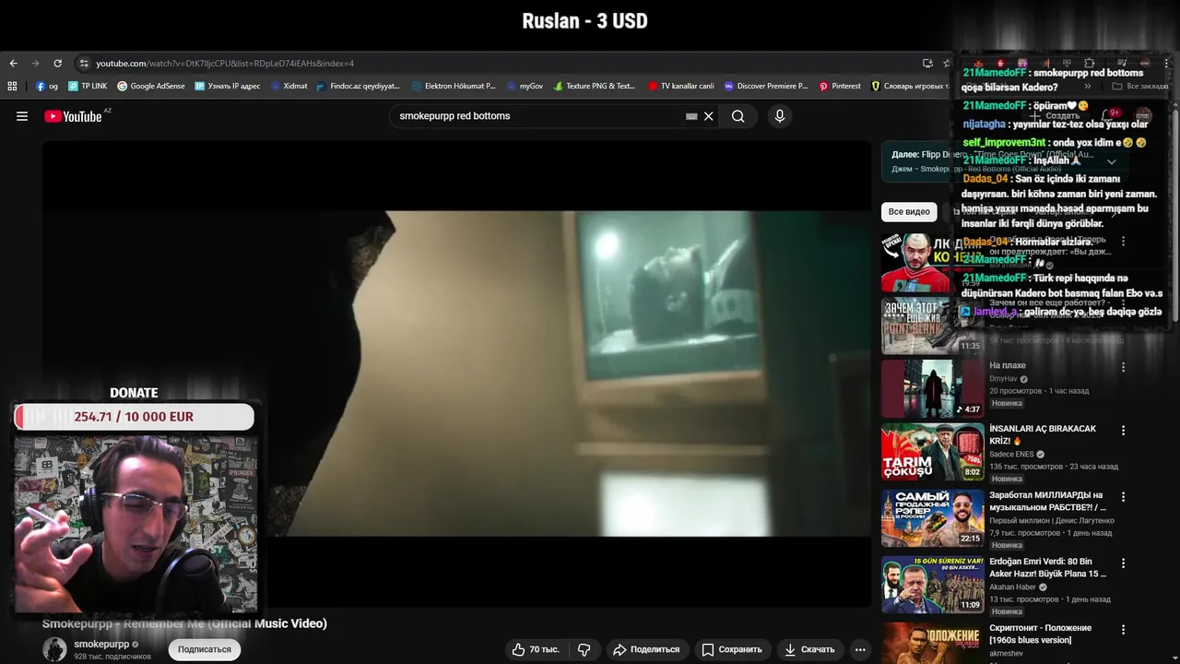The width and height of the screenshot is (1180, 664).
Task: Open the TV kanallar canli bookmark
Action: click(x=680, y=86)
